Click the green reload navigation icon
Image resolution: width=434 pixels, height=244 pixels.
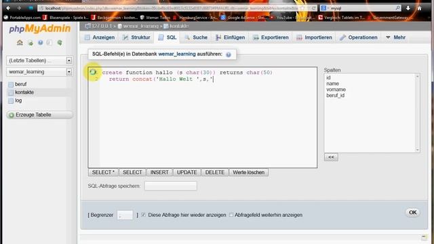[x=60, y=43]
